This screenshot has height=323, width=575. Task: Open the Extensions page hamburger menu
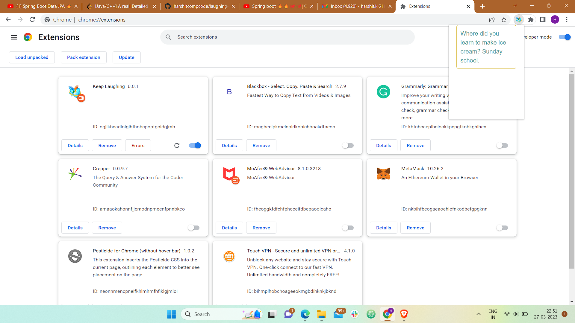[14, 37]
